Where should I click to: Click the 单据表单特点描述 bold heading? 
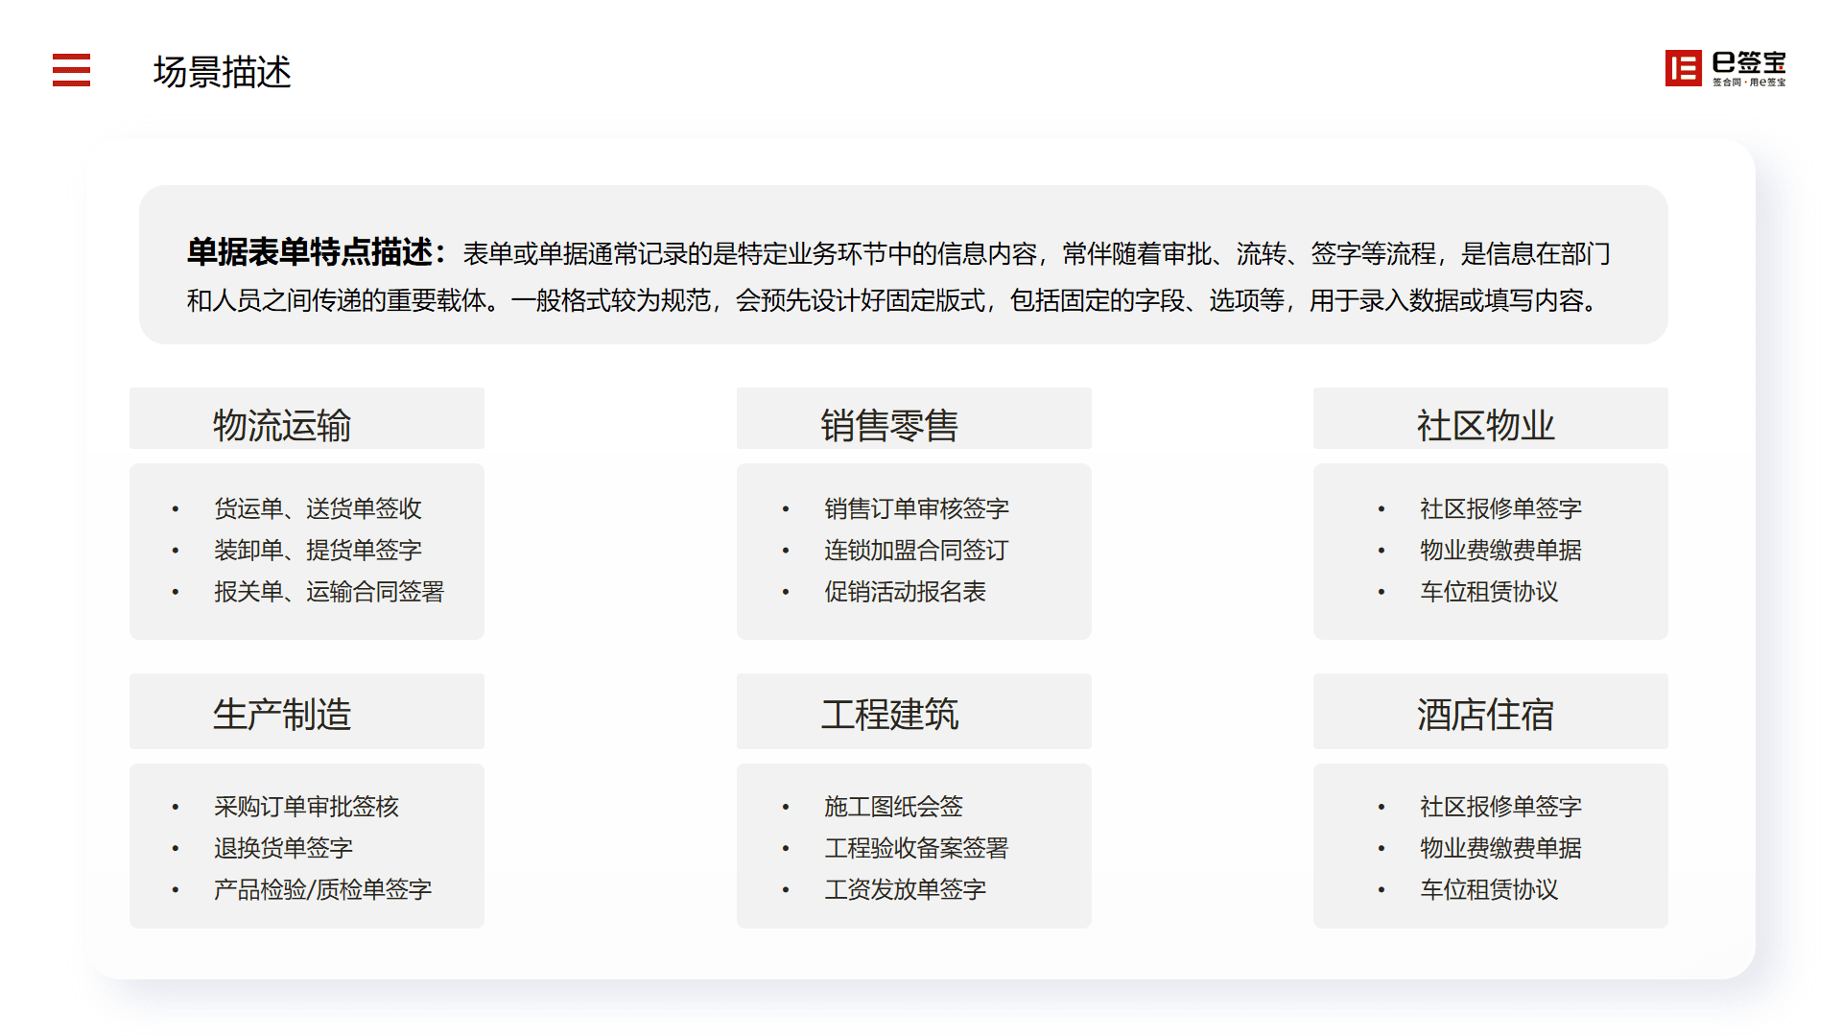[x=317, y=252]
